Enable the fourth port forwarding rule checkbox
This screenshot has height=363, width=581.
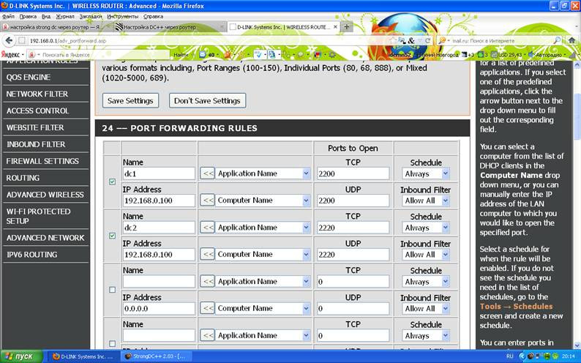tap(112, 343)
